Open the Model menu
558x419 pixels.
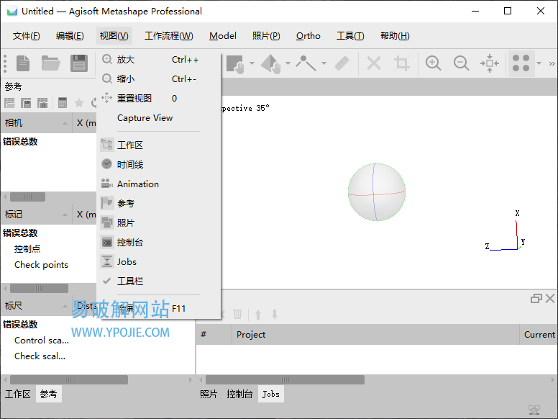tap(223, 36)
